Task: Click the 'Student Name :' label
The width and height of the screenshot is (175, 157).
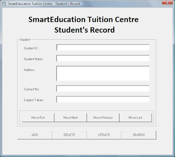Action: click(x=34, y=59)
